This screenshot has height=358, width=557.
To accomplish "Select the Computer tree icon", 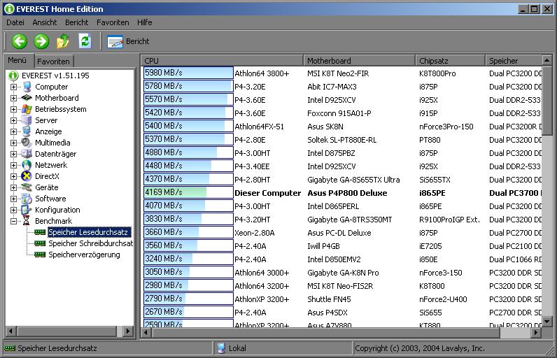I will tap(27, 87).
